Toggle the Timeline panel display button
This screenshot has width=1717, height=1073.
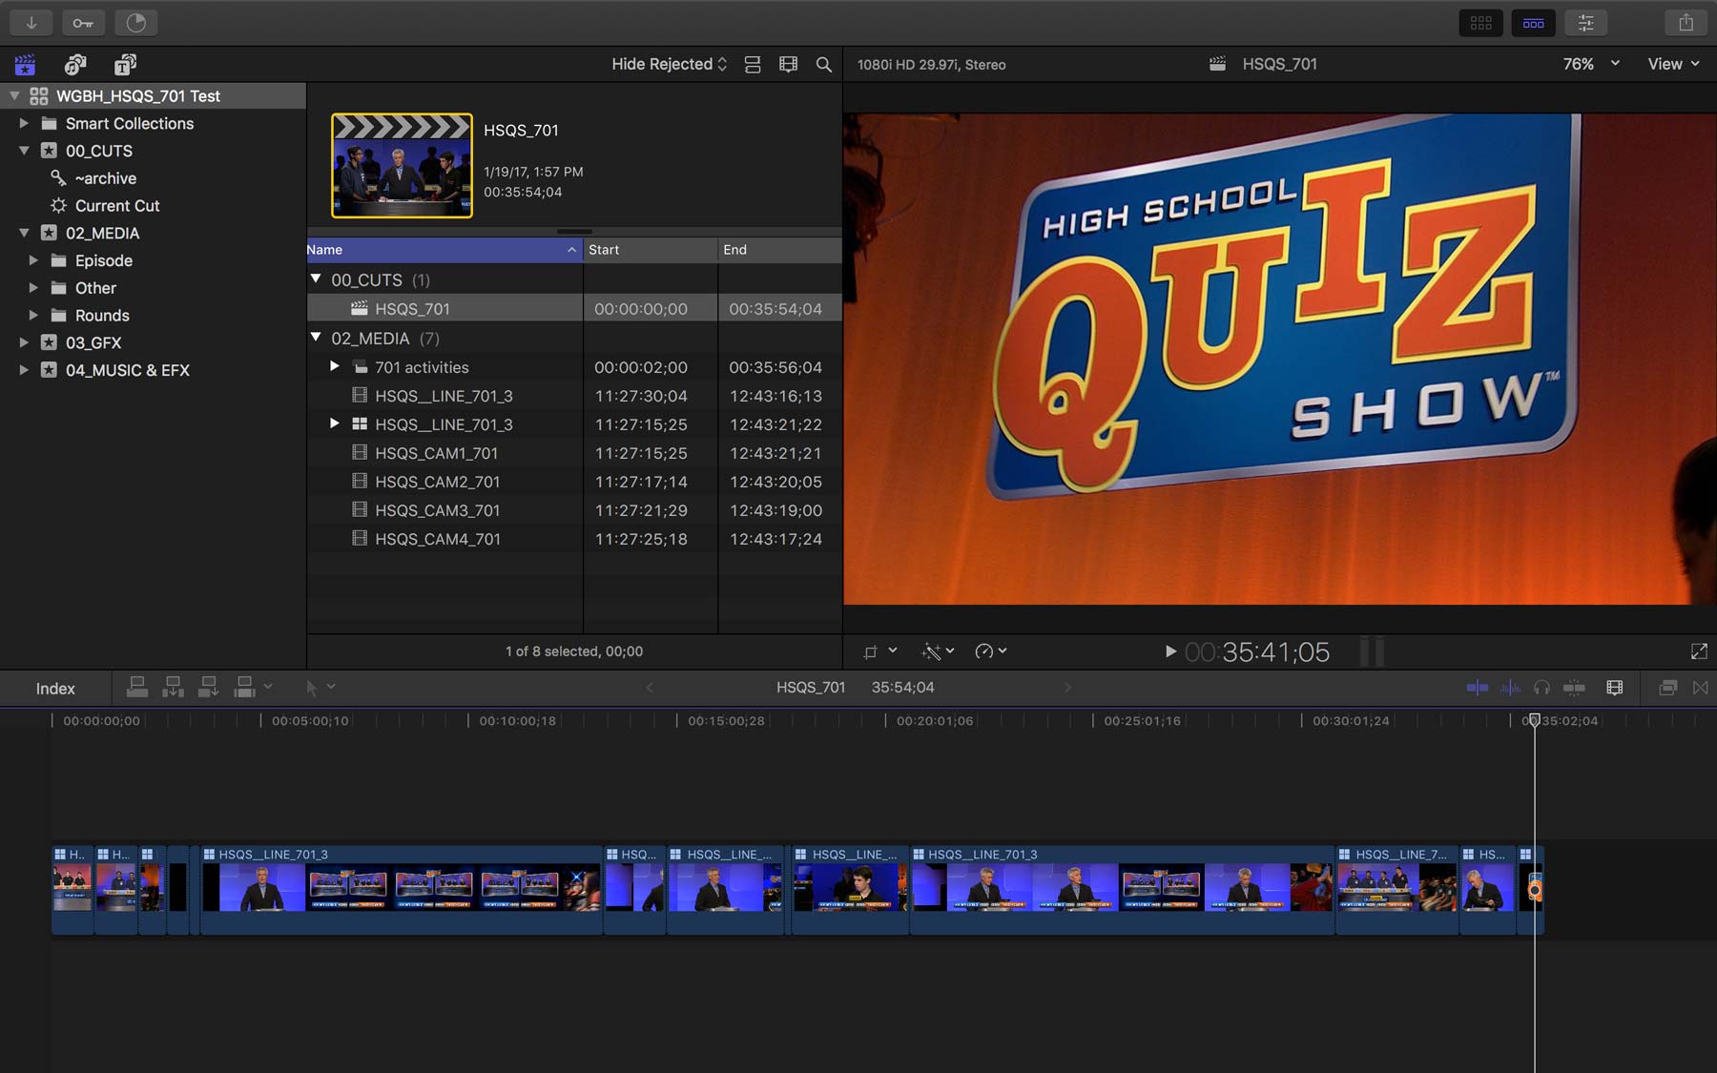tap(1533, 23)
